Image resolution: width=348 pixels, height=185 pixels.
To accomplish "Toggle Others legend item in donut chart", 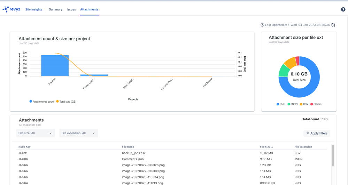I will coord(316,104).
